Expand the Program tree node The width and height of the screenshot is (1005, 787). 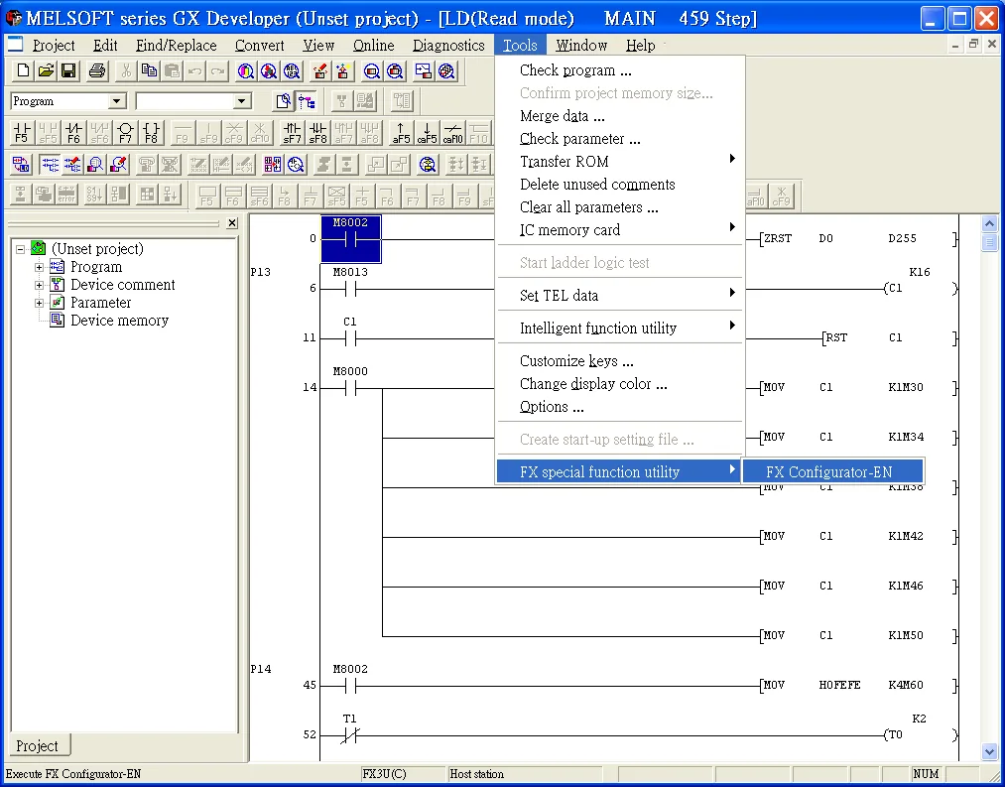pyautogui.click(x=39, y=267)
